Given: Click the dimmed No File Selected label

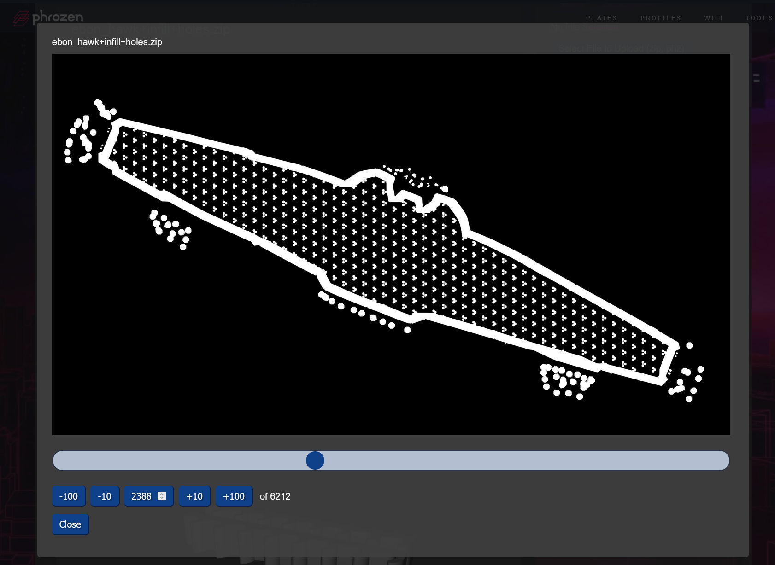Looking at the screenshot, I should point(584,28).
